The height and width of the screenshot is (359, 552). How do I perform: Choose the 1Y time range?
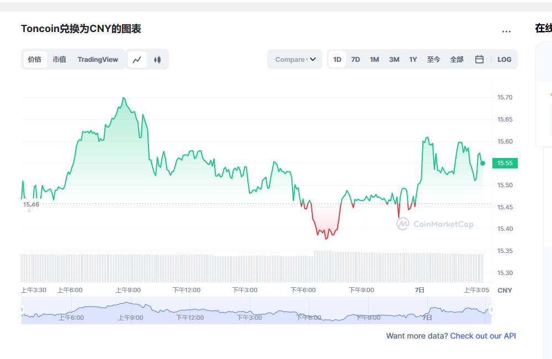coord(413,60)
